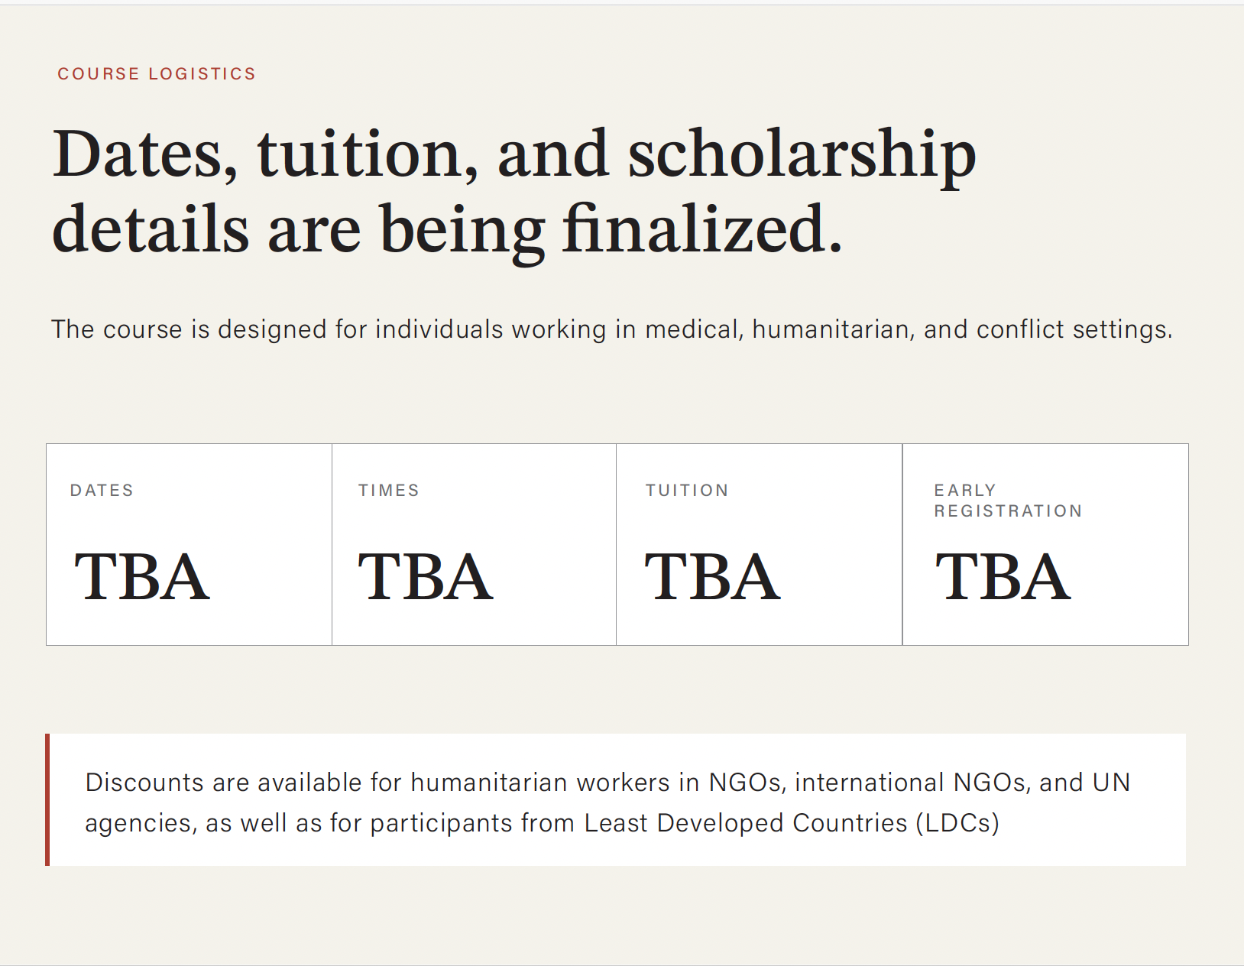Click the DATES card
This screenshot has height=966, width=1244.
point(189,544)
